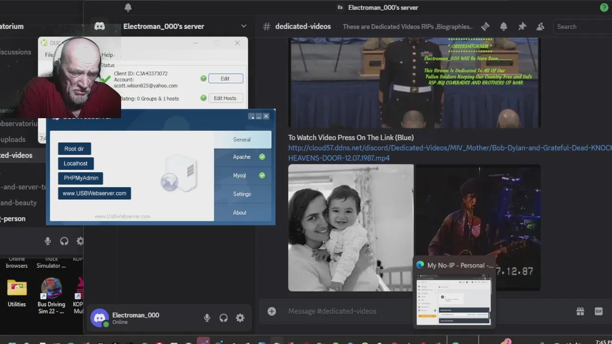612x344 pixels.
Task: Click Root dir in USBWebserver
Action: click(74, 149)
